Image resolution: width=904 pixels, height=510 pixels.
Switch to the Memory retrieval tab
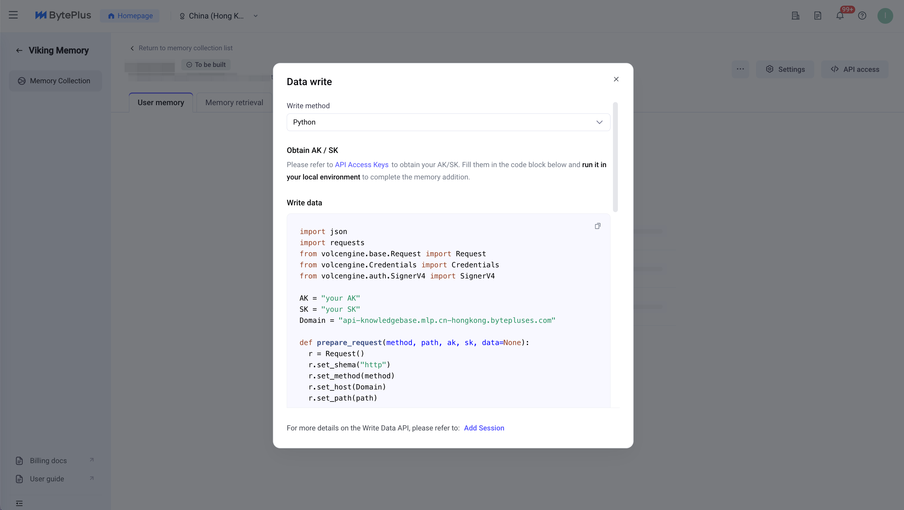234,102
